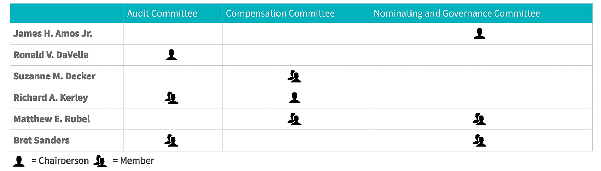Image resolution: width=601 pixels, height=171 pixels.
Task: Click the Chairperson legend icon
Action: coord(19,161)
